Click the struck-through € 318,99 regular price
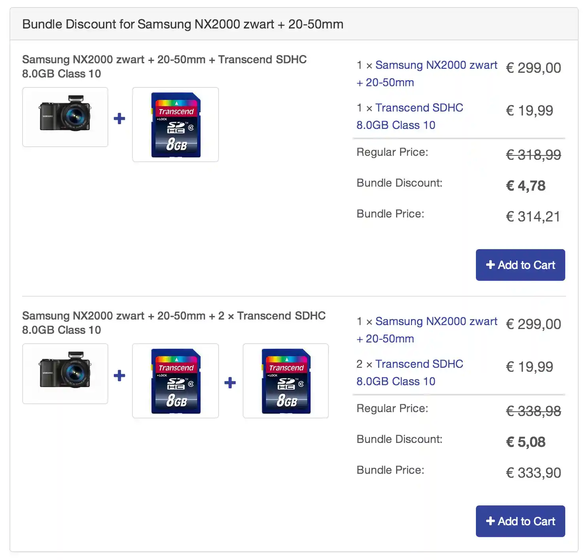 (533, 155)
